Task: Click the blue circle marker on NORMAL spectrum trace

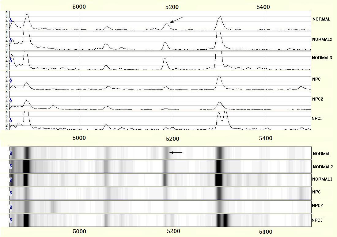Action: click(x=11, y=21)
